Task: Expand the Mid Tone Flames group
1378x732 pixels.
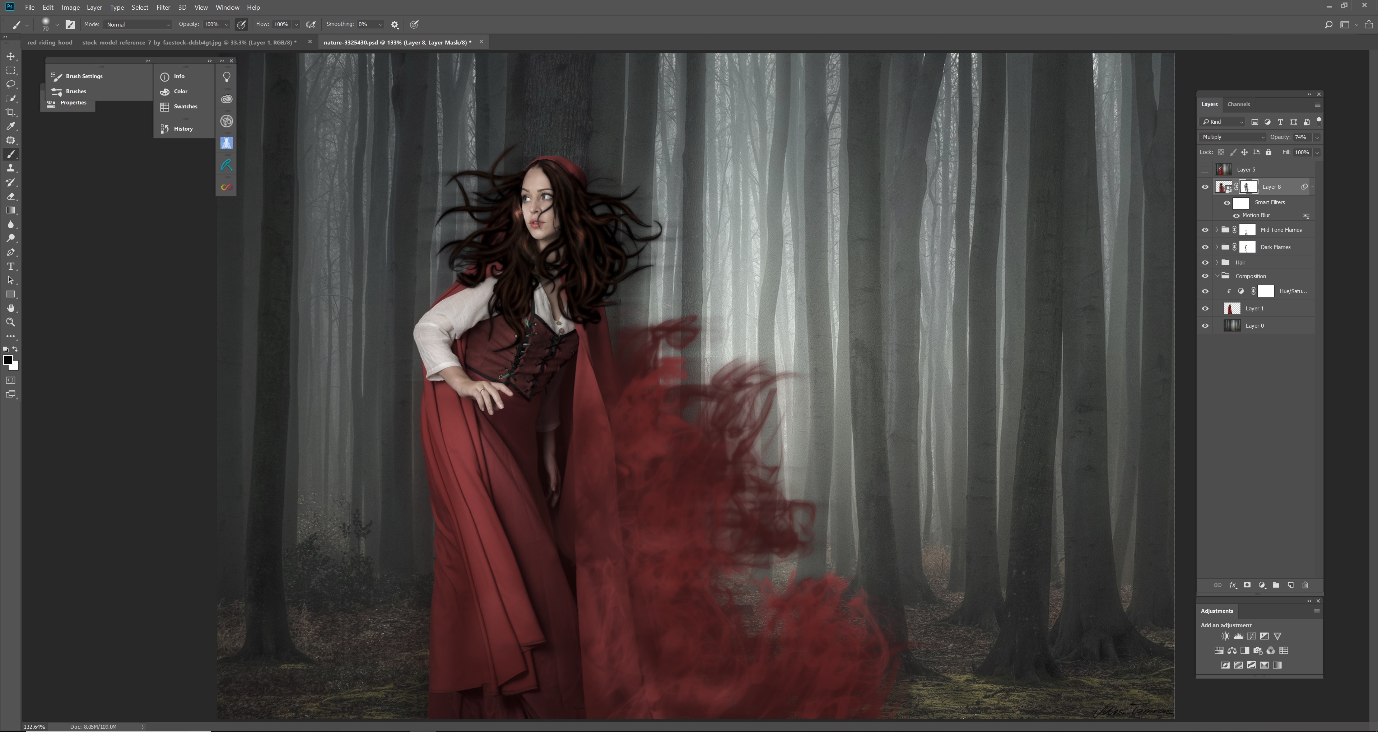Action: click(1217, 230)
